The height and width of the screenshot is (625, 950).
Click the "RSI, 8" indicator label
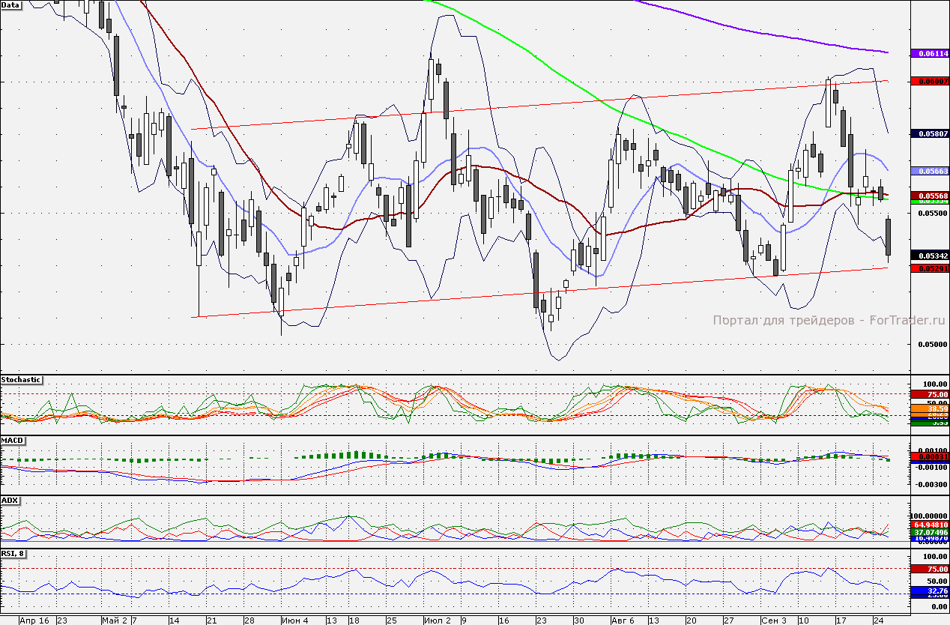point(14,555)
